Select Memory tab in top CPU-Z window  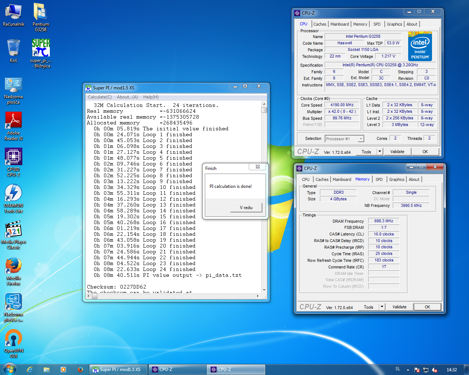(360, 24)
